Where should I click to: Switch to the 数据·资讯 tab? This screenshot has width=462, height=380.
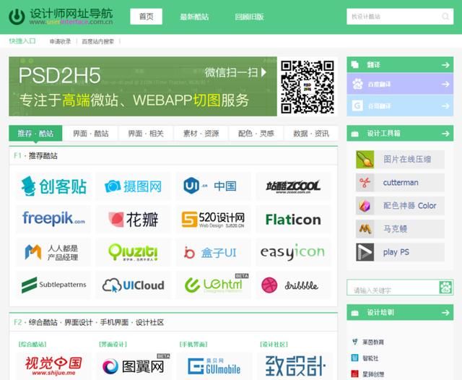pos(311,134)
